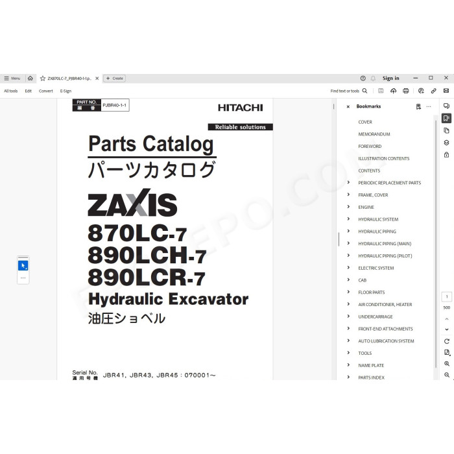Viewport: 454px width, 454px height.
Task: Open CAB bookmark
Action: [362, 280]
